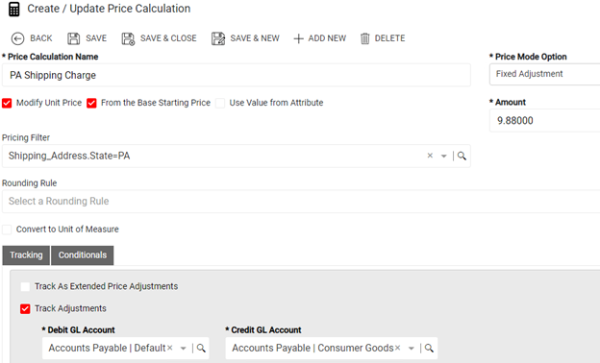Open Debit GL Account search magnifier
The width and height of the screenshot is (600, 363).
201,348
